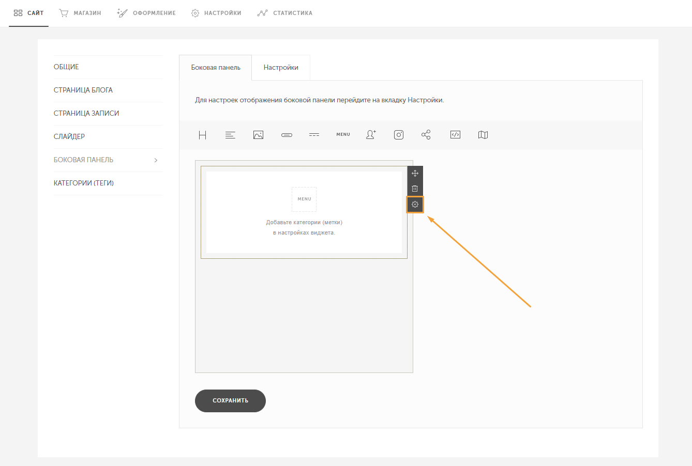Switch to the Настройки tab
Viewport: 692px width, 466px height.
point(281,68)
